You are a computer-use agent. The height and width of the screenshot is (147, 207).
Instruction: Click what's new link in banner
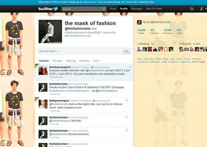[90, 2]
